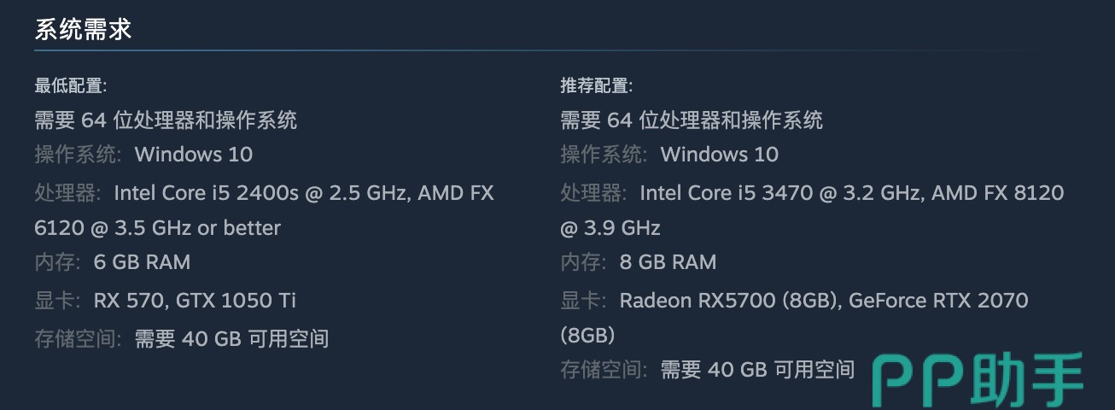Screen dimensions: 1115x410
Task: Click the 8 GB RAM memory entry
Action: (x=668, y=262)
